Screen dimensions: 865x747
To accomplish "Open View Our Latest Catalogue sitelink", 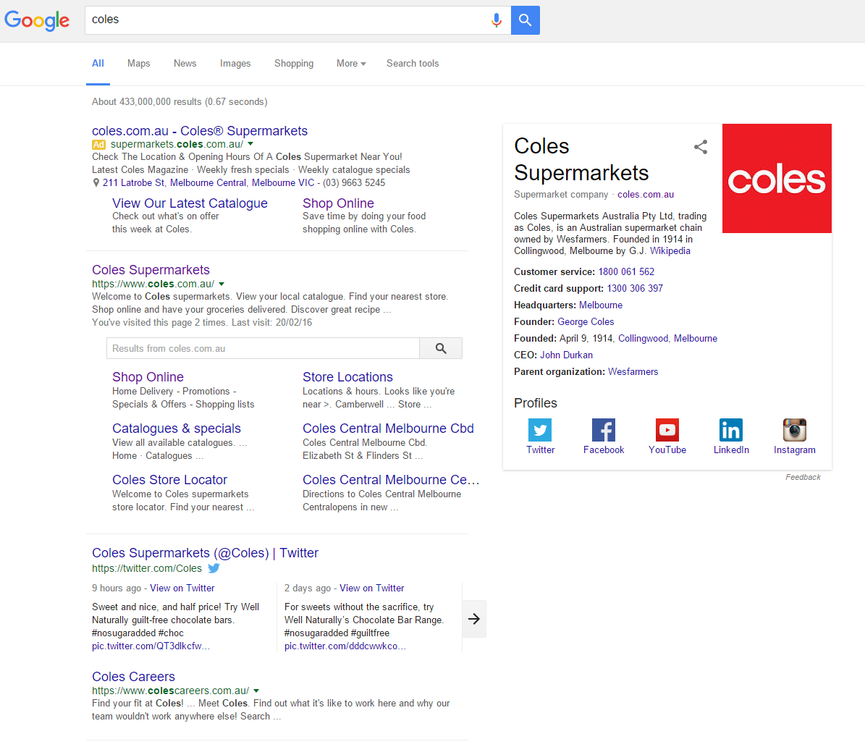I will click(x=190, y=203).
